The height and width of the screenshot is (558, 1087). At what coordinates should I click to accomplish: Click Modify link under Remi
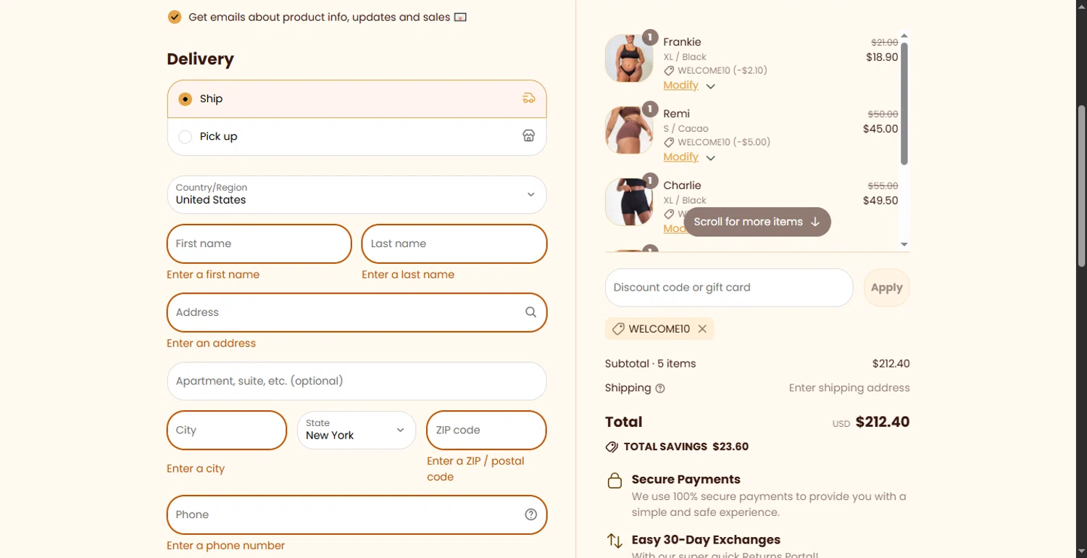click(x=680, y=157)
